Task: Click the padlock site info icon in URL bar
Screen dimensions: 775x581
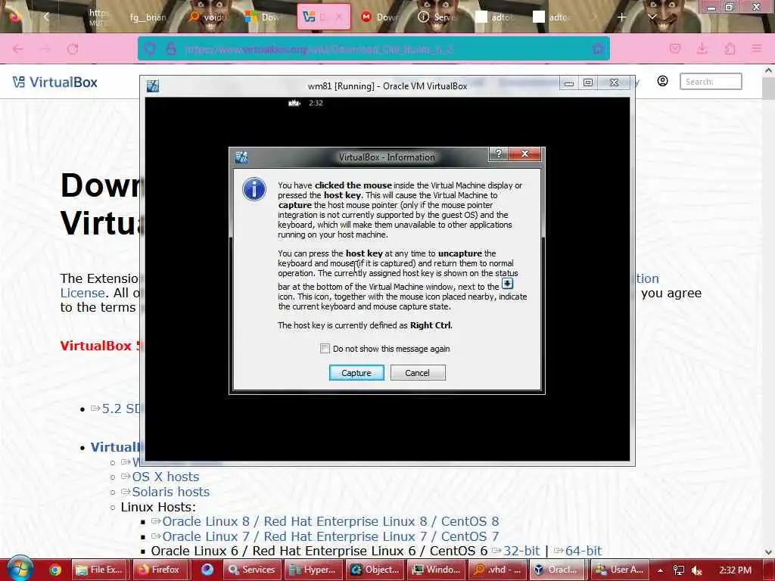Action: pos(171,49)
